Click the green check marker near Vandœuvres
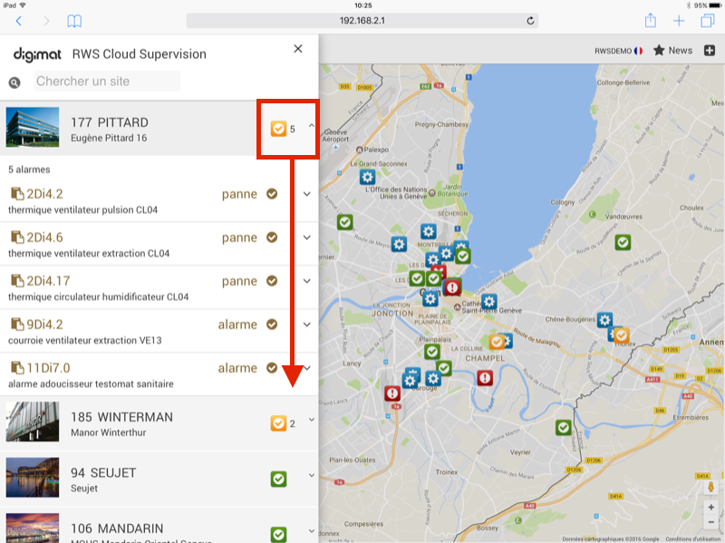Image resolution: width=725 pixels, height=543 pixels. [623, 242]
